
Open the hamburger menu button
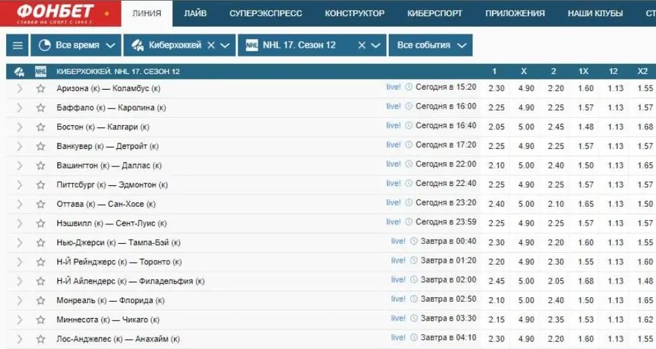18,45
